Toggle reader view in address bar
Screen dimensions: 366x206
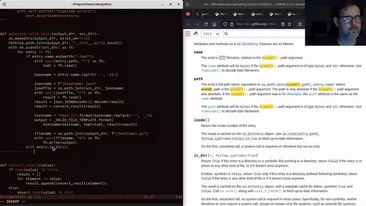pos(283,24)
